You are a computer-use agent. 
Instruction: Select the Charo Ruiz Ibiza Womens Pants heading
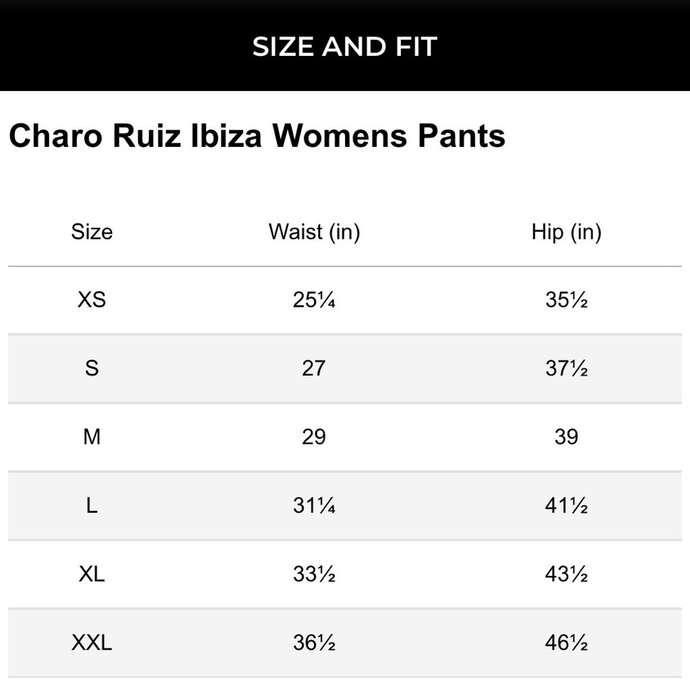click(x=257, y=135)
